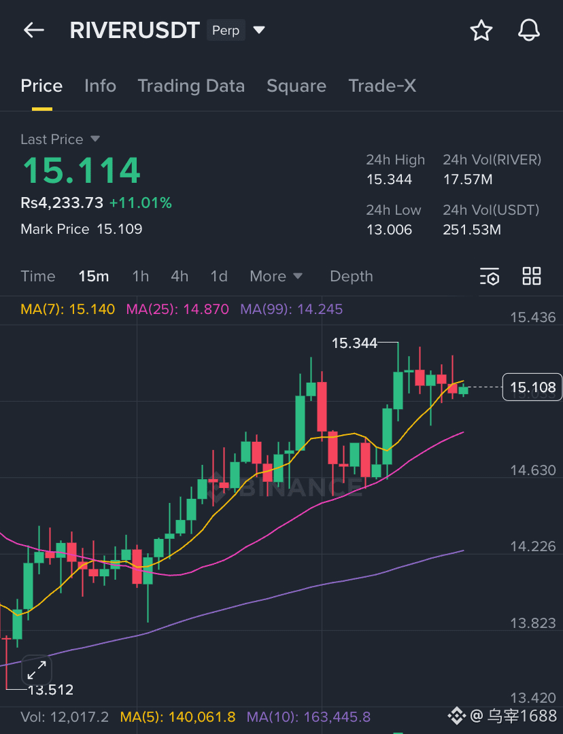Expand chart to fullscreen with arrows icon
The image size is (563, 734).
(37, 670)
